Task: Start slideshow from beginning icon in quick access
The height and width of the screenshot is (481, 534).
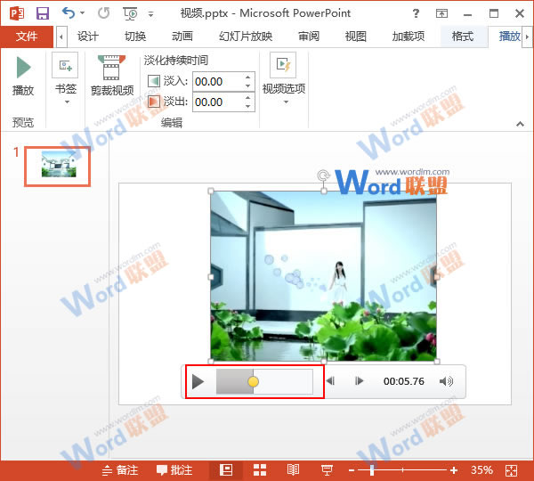Action: click(130, 13)
